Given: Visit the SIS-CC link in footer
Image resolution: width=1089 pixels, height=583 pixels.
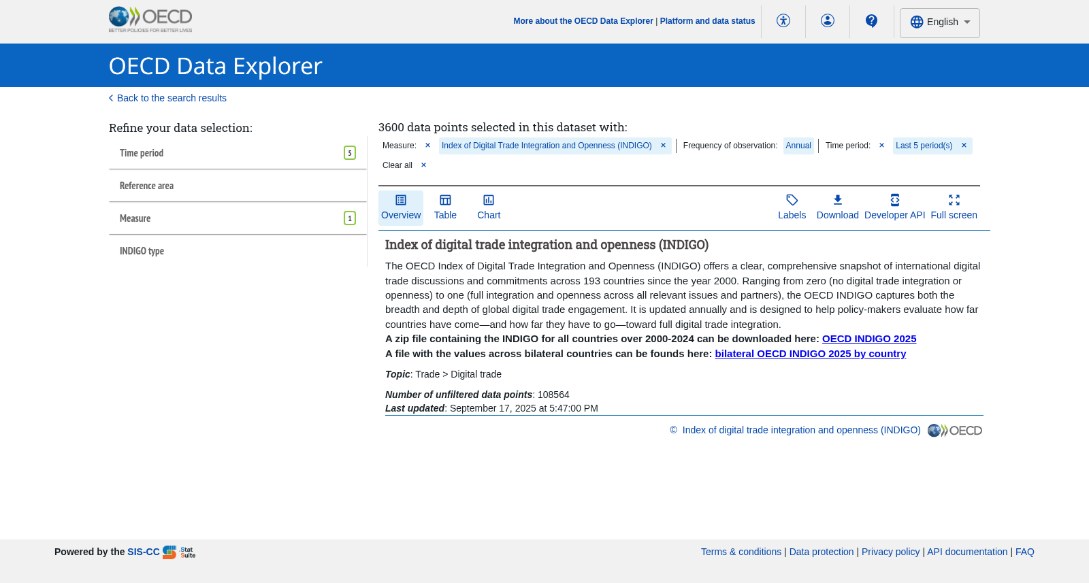Looking at the screenshot, I should (144, 552).
